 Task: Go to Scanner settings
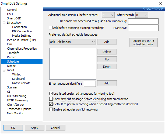click(x=12, y=87)
